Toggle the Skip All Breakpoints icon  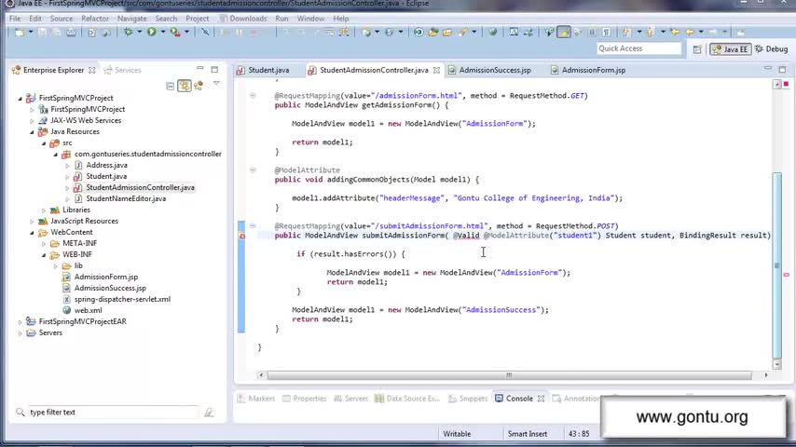click(205, 32)
